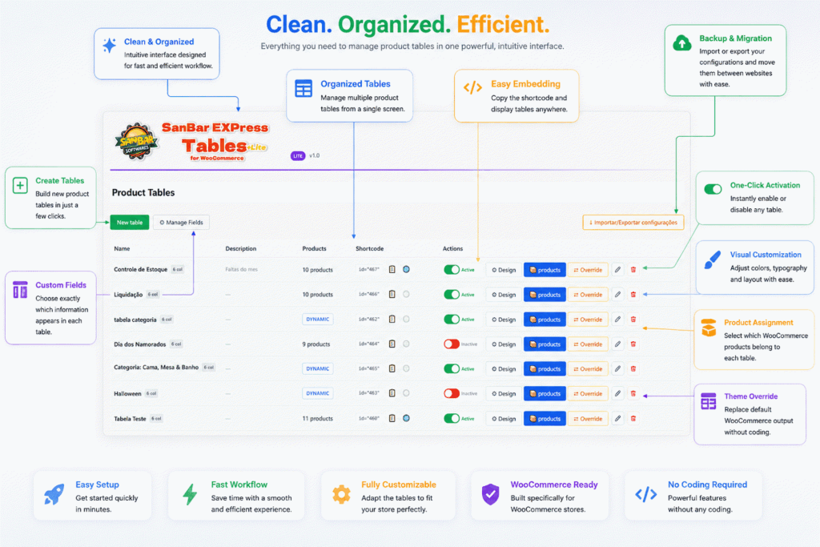Delete the Cama, Mesa & Banho table
This screenshot has height=547, width=820.
pyautogui.click(x=633, y=368)
